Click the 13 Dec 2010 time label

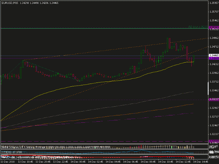tap(8, 162)
